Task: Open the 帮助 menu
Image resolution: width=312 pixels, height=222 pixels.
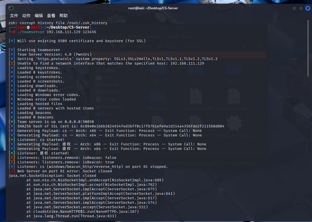Action: (x=64, y=16)
